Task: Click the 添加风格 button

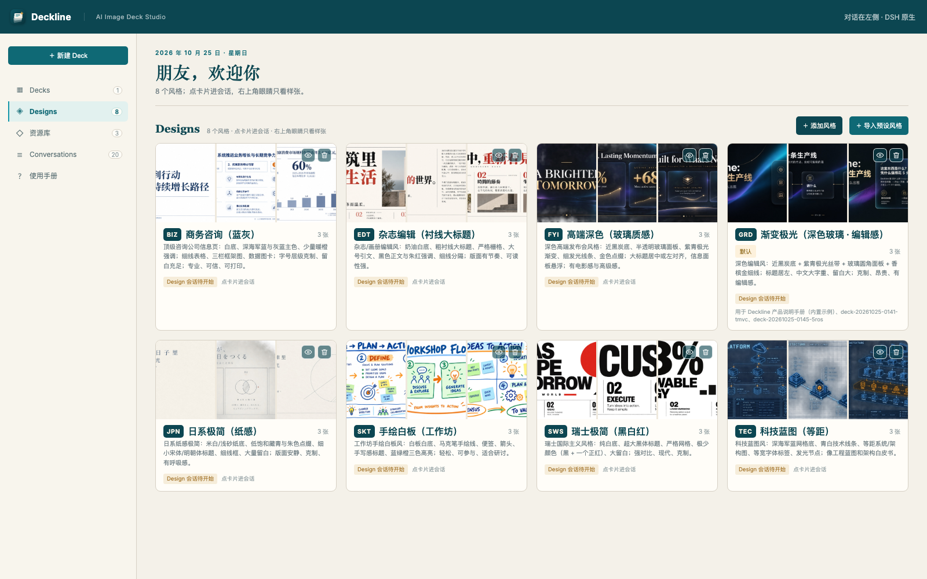Action: (x=819, y=126)
